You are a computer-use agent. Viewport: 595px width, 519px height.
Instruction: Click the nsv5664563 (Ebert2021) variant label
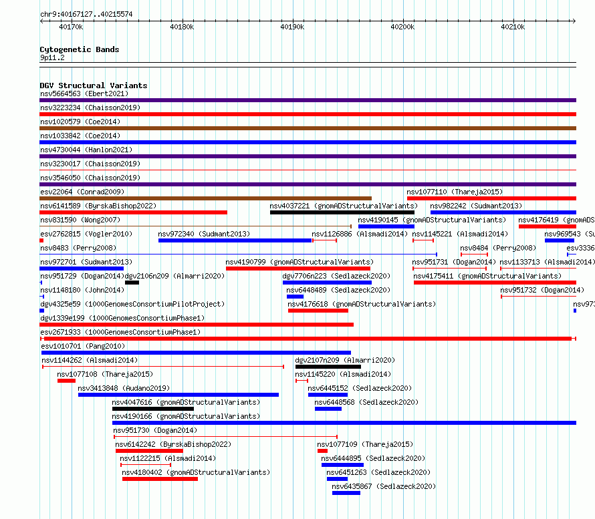(x=84, y=94)
